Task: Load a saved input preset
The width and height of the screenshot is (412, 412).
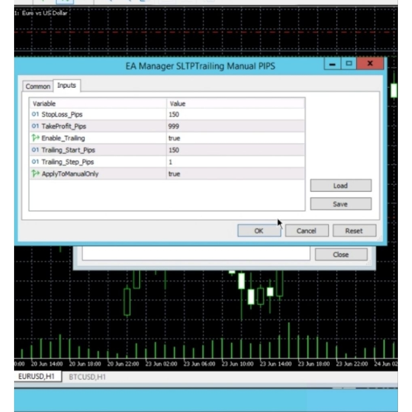Action: pyautogui.click(x=340, y=185)
